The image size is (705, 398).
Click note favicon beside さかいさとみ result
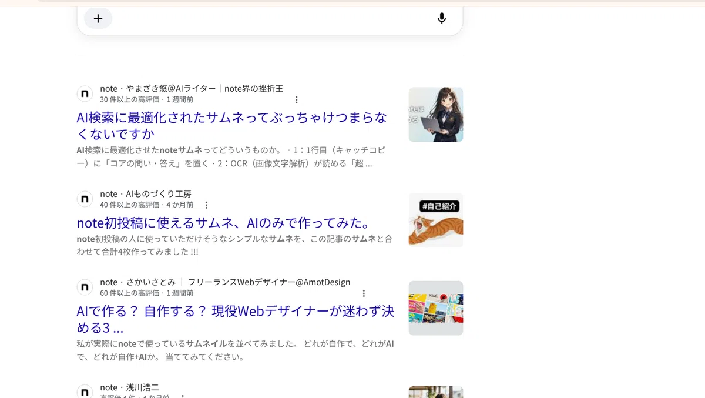[85, 287]
